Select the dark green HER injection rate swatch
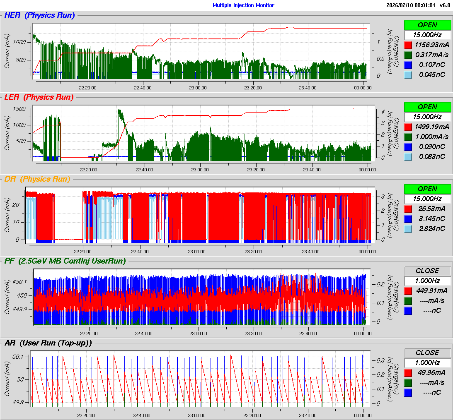 [408, 55]
